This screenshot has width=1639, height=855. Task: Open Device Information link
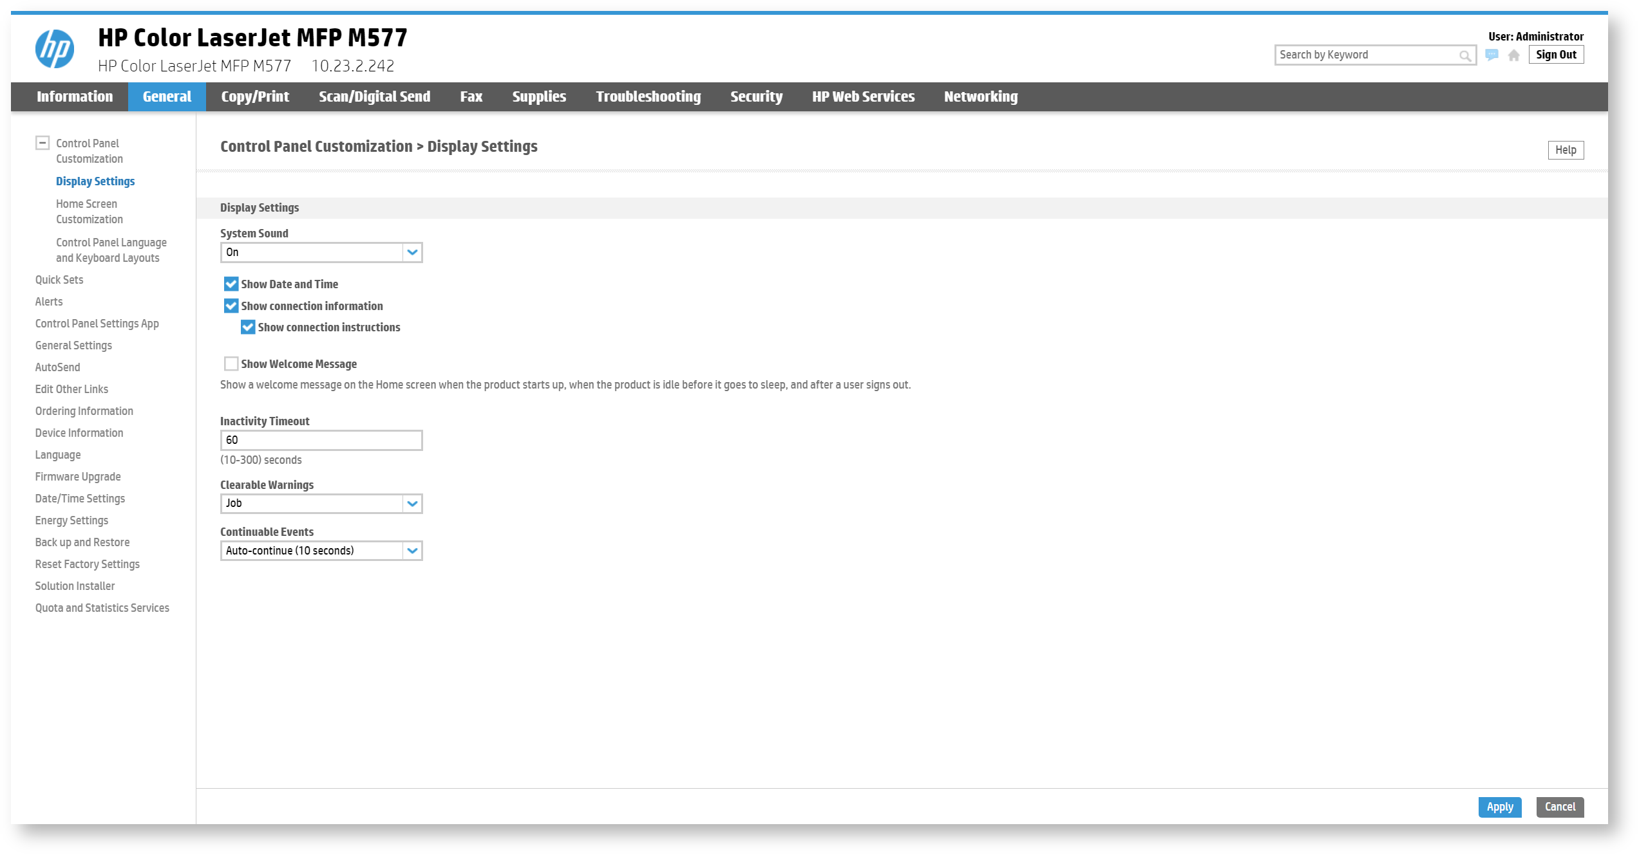[79, 433]
